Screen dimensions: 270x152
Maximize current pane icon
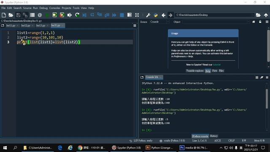point(130,15)
